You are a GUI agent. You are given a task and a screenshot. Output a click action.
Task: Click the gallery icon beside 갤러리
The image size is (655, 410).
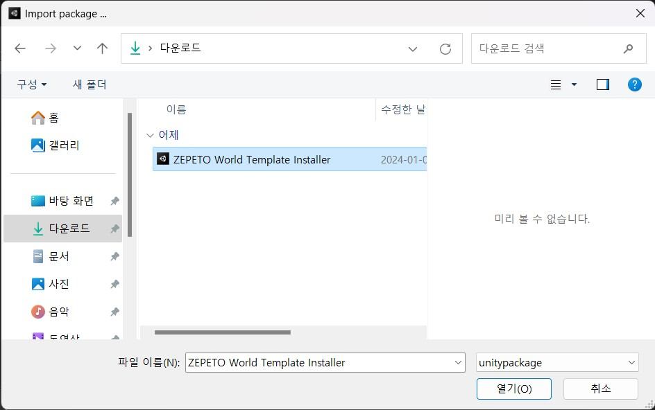click(x=38, y=145)
